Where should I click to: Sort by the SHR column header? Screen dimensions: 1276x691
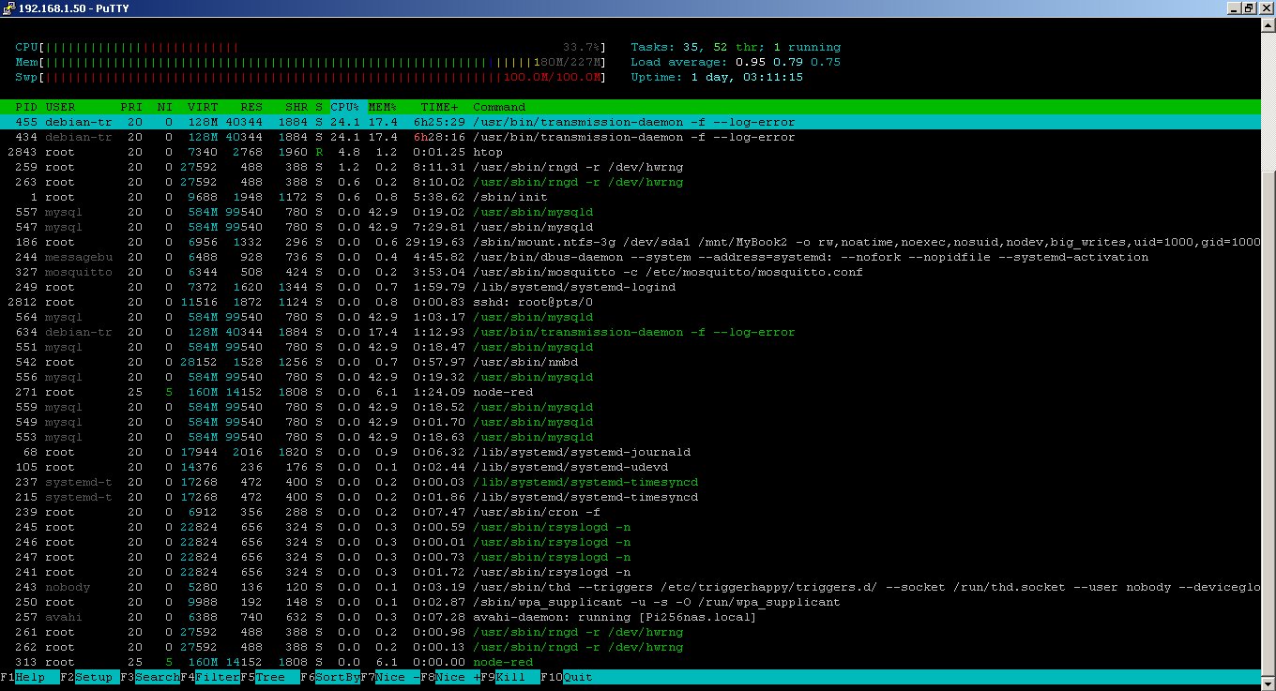pos(296,107)
